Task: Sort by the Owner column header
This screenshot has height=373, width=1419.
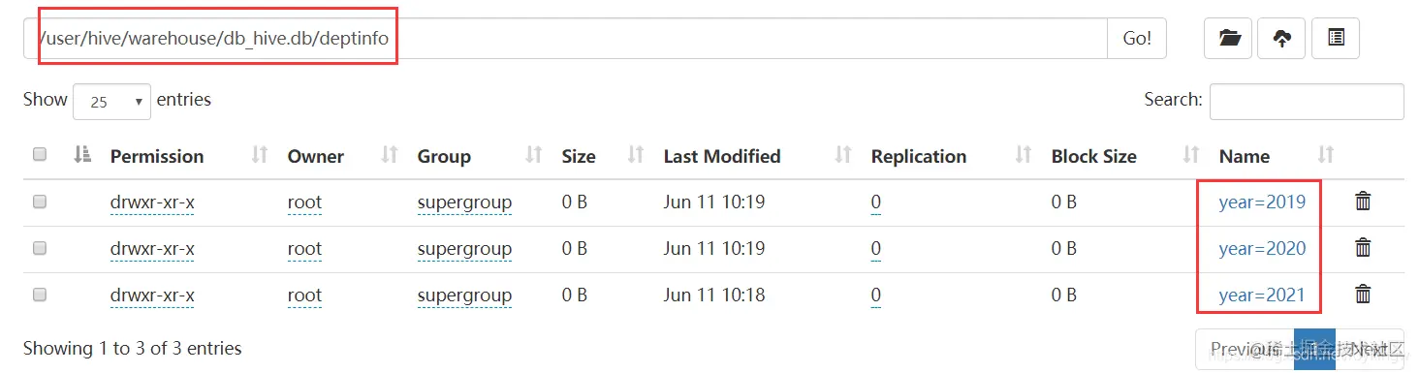Action: point(316,156)
